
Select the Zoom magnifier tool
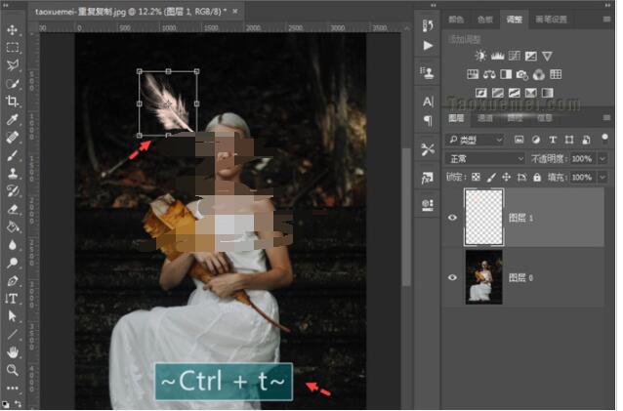tap(13, 370)
